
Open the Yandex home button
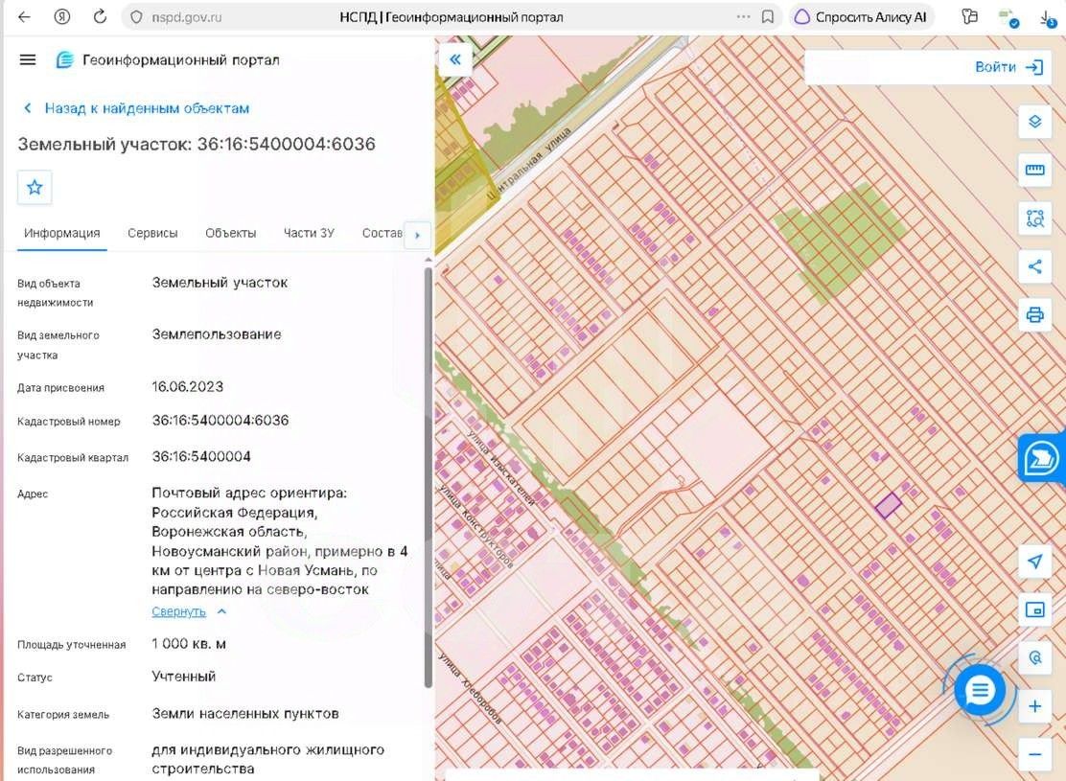click(62, 17)
